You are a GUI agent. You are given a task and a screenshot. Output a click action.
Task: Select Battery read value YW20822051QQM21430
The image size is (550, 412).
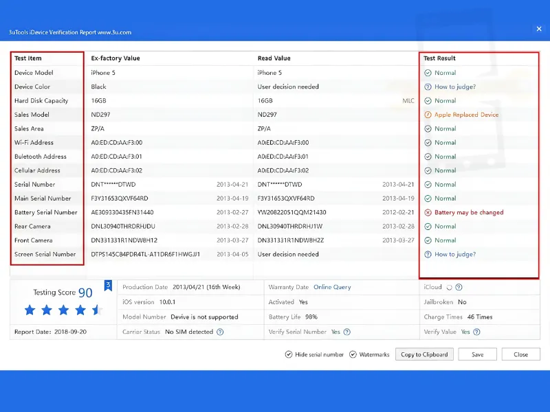(291, 212)
